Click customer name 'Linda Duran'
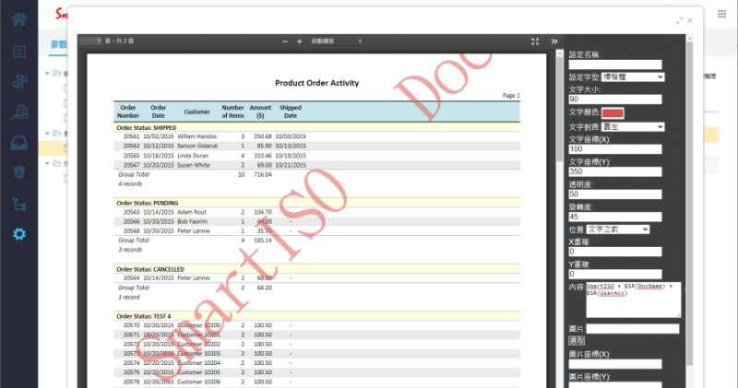738x388 pixels. (193, 156)
